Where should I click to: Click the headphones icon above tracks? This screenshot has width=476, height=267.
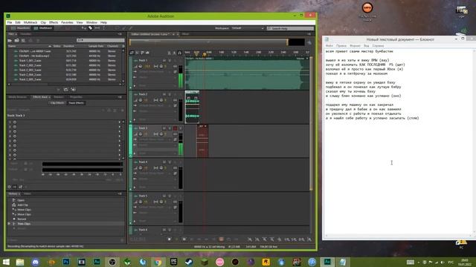point(180,53)
